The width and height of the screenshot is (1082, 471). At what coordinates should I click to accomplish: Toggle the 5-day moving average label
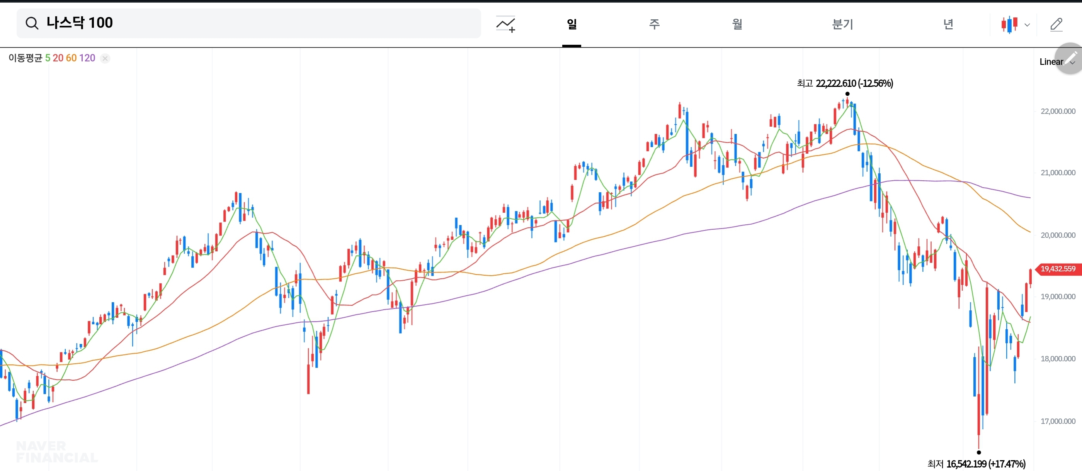48,58
